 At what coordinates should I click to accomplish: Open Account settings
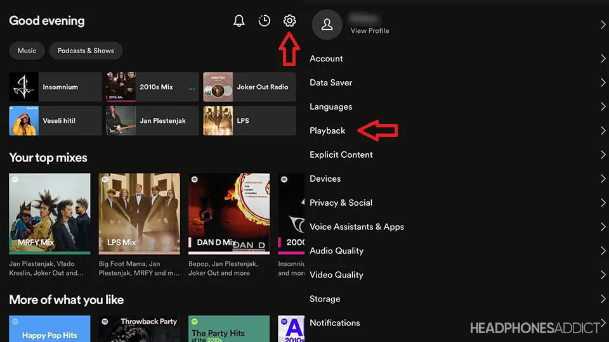point(457,58)
